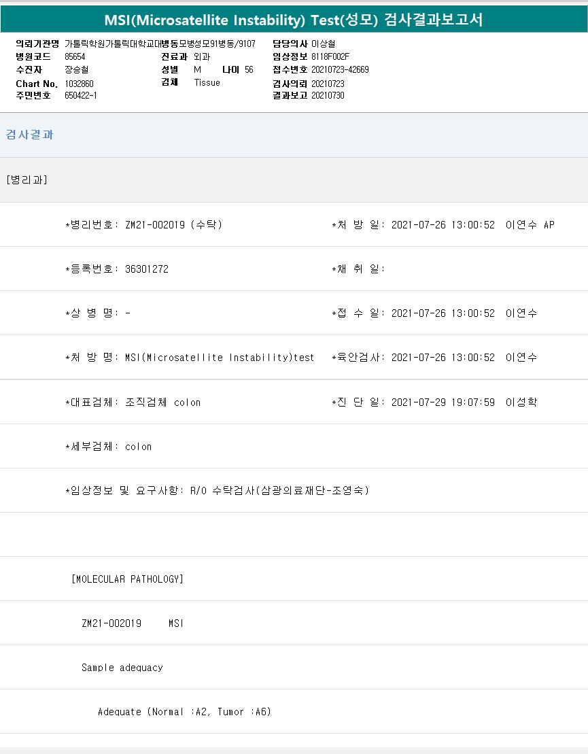Click the Sample adequacy label

[122, 668]
